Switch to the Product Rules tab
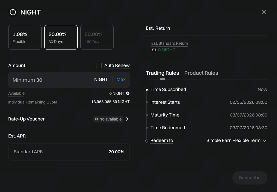Screen dimensions: 277x192 click(x=201, y=73)
